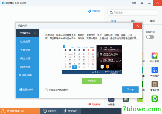Toggle the 软媒时间 switch in main window
Viewport: 162px width, 114px height.
coord(150,37)
